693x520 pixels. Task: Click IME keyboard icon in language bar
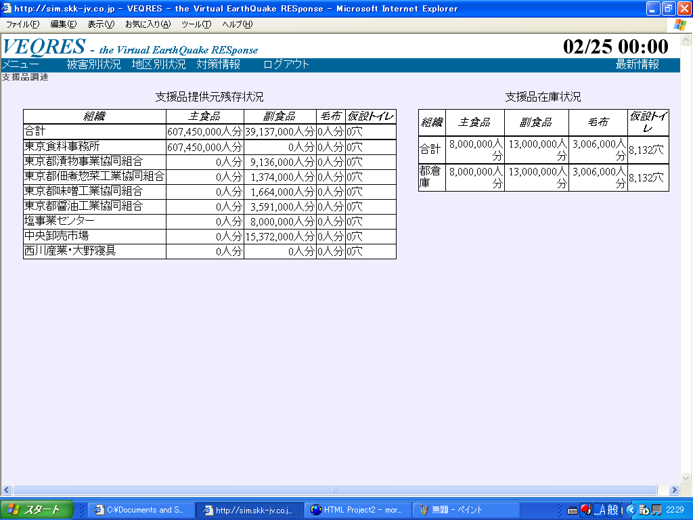(572, 510)
